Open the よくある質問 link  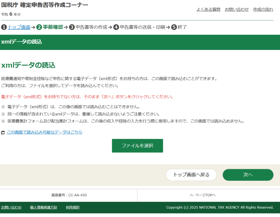[x=208, y=10]
